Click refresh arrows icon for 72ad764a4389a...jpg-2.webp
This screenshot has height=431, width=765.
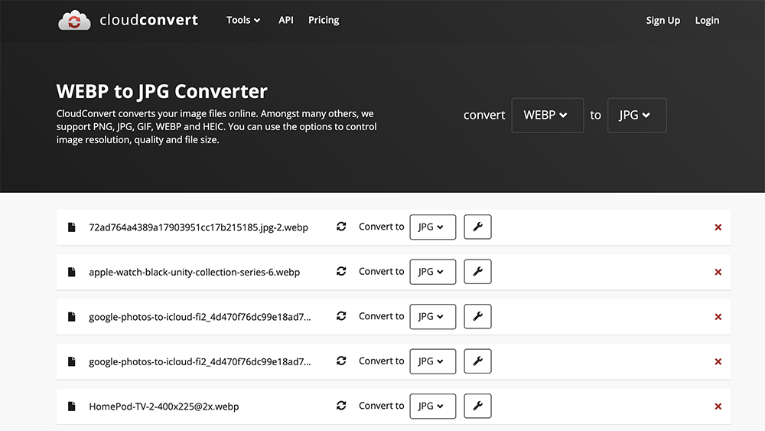341,227
